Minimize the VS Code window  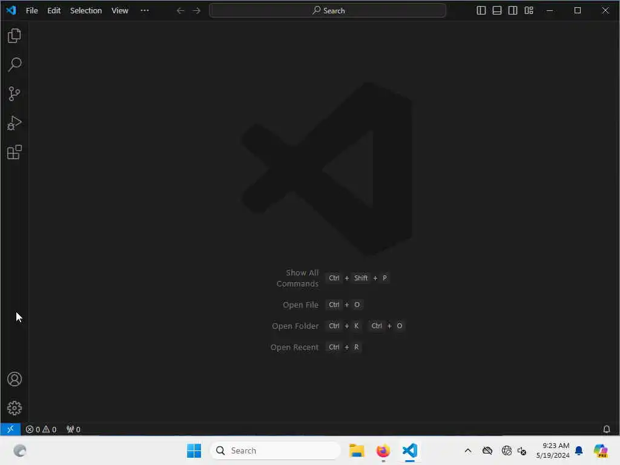[550, 11]
